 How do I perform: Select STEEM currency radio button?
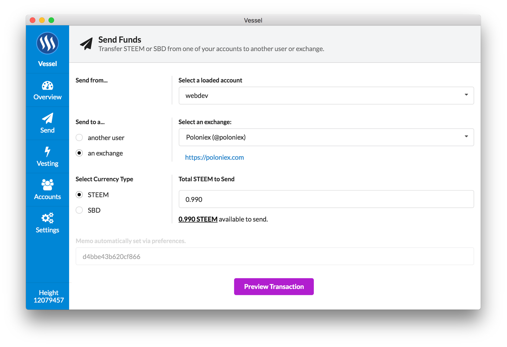(79, 195)
